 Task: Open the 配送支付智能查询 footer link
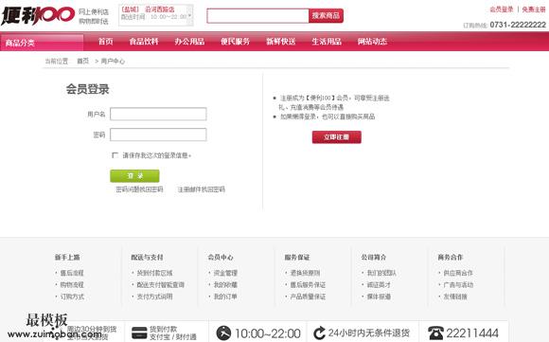[x=160, y=284]
